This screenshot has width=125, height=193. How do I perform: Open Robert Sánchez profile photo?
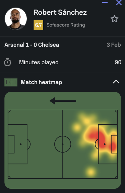coord(16,19)
